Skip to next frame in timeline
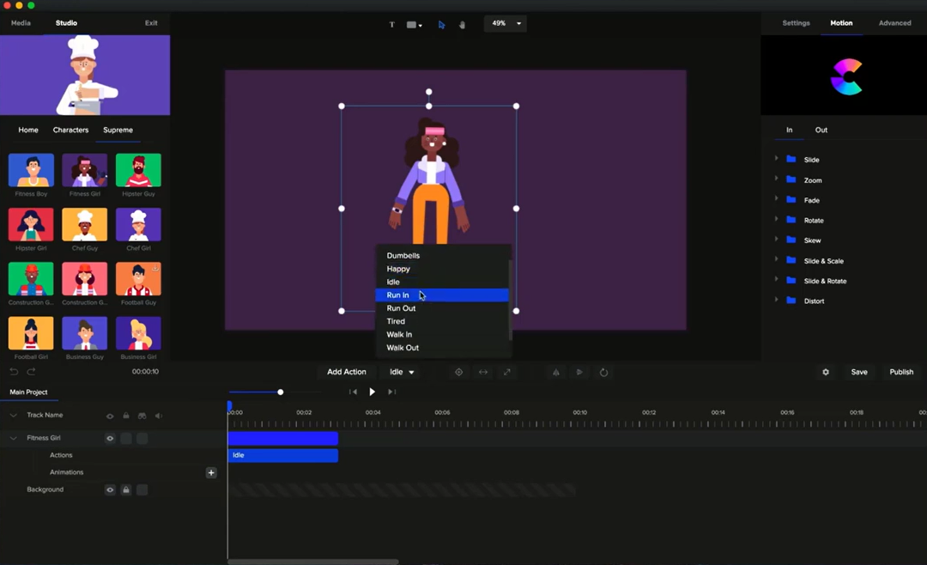This screenshot has height=565, width=927. [391, 392]
